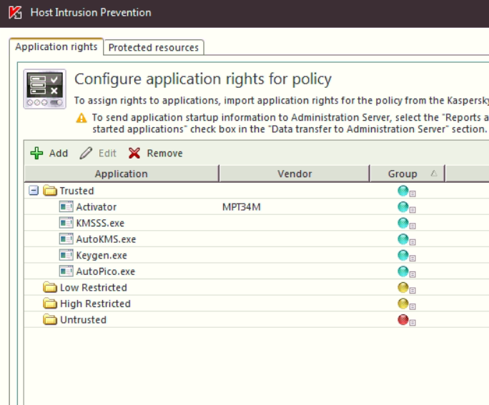The image size is (489, 405).
Task: Click the green plus Add icon
Action: point(36,154)
